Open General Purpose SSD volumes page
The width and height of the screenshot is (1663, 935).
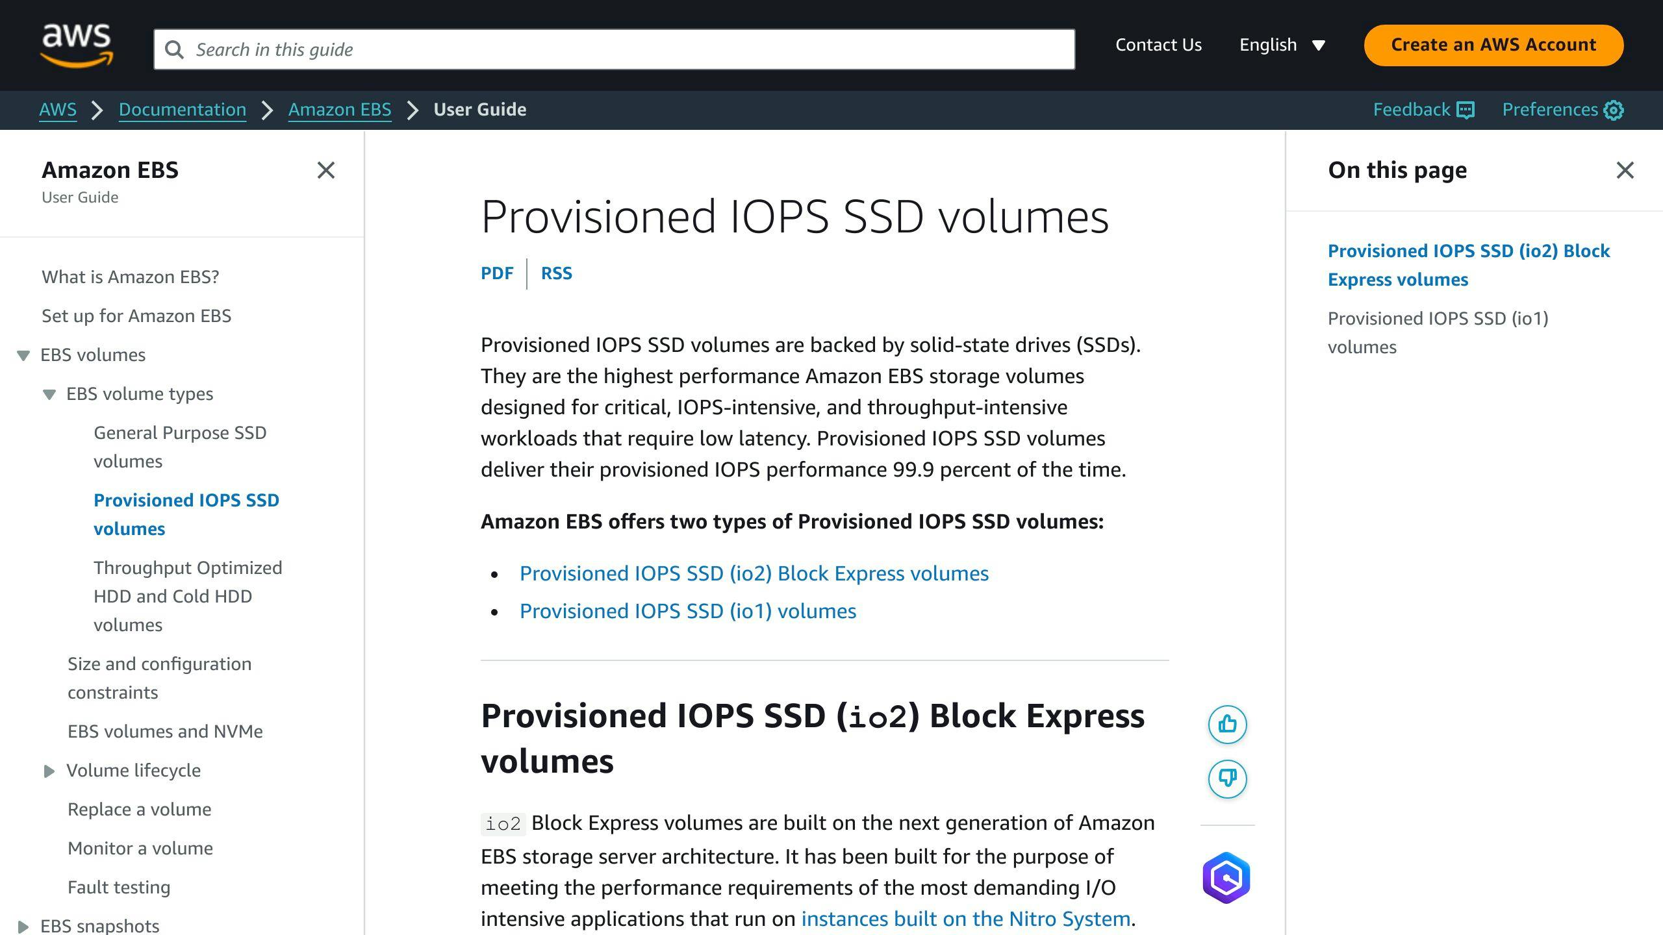click(x=180, y=447)
